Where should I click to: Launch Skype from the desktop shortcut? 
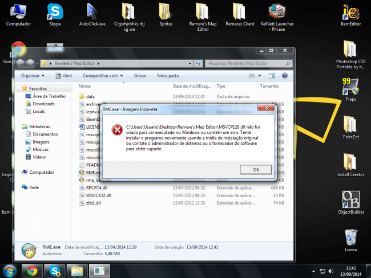(x=55, y=15)
